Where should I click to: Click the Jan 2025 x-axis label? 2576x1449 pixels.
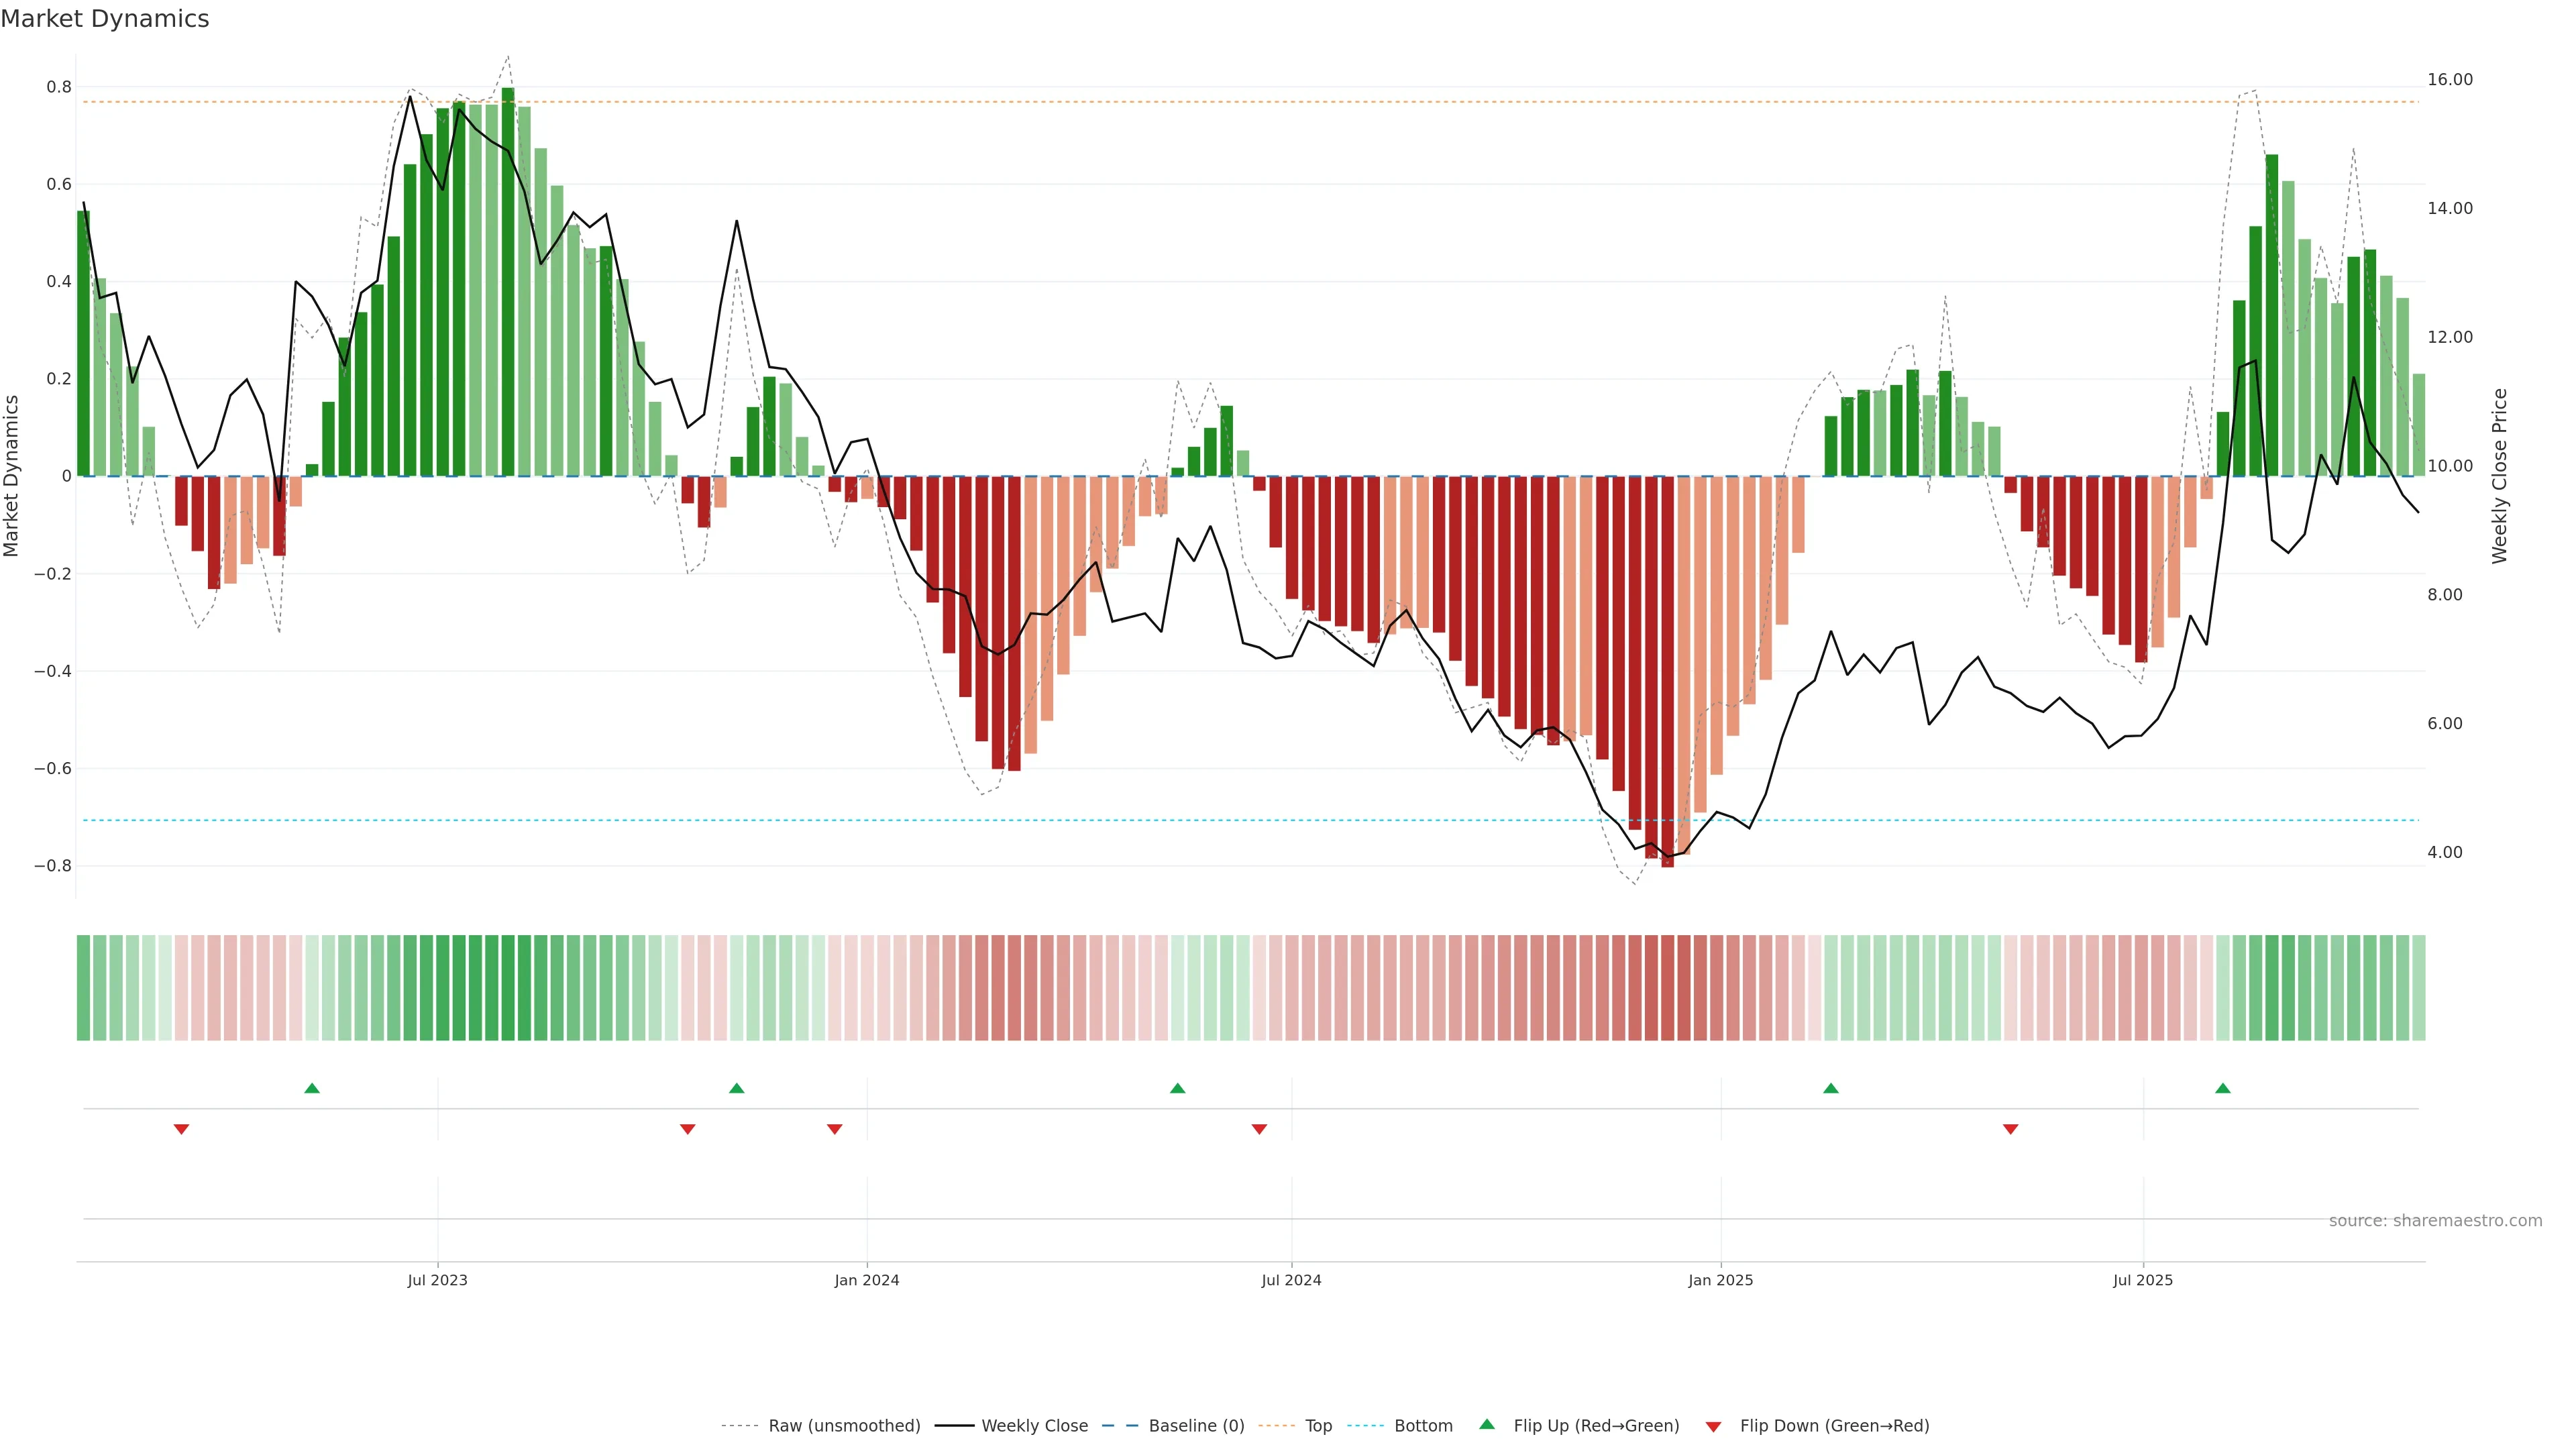coord(1720,1280)
